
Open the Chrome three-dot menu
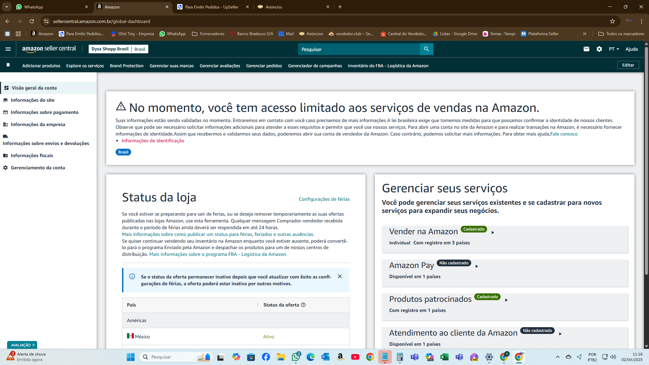[642, 21]
